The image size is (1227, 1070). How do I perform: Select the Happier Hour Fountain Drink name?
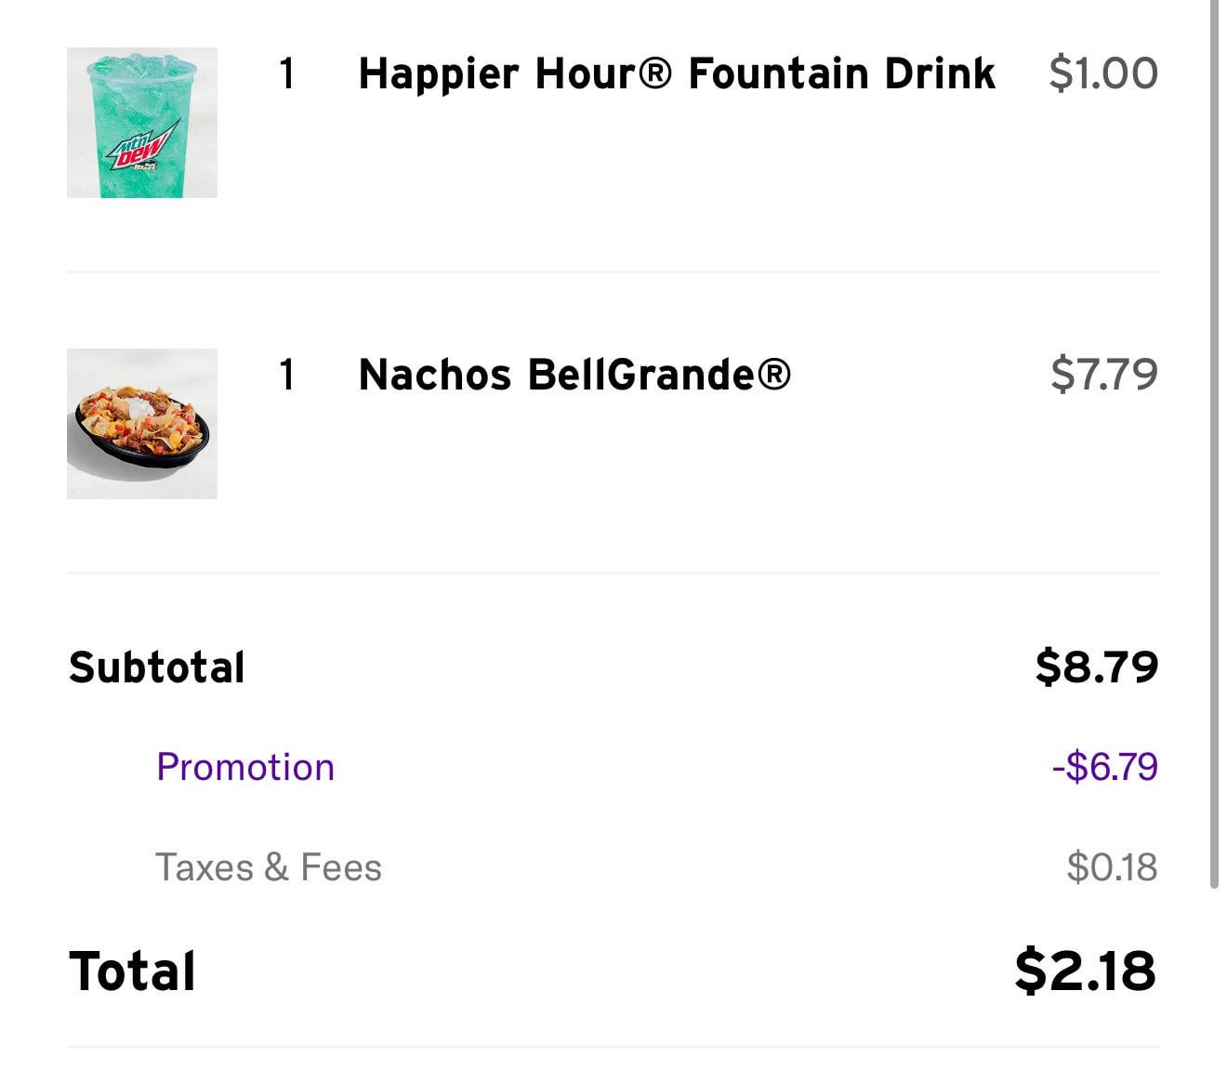[676, 73]
